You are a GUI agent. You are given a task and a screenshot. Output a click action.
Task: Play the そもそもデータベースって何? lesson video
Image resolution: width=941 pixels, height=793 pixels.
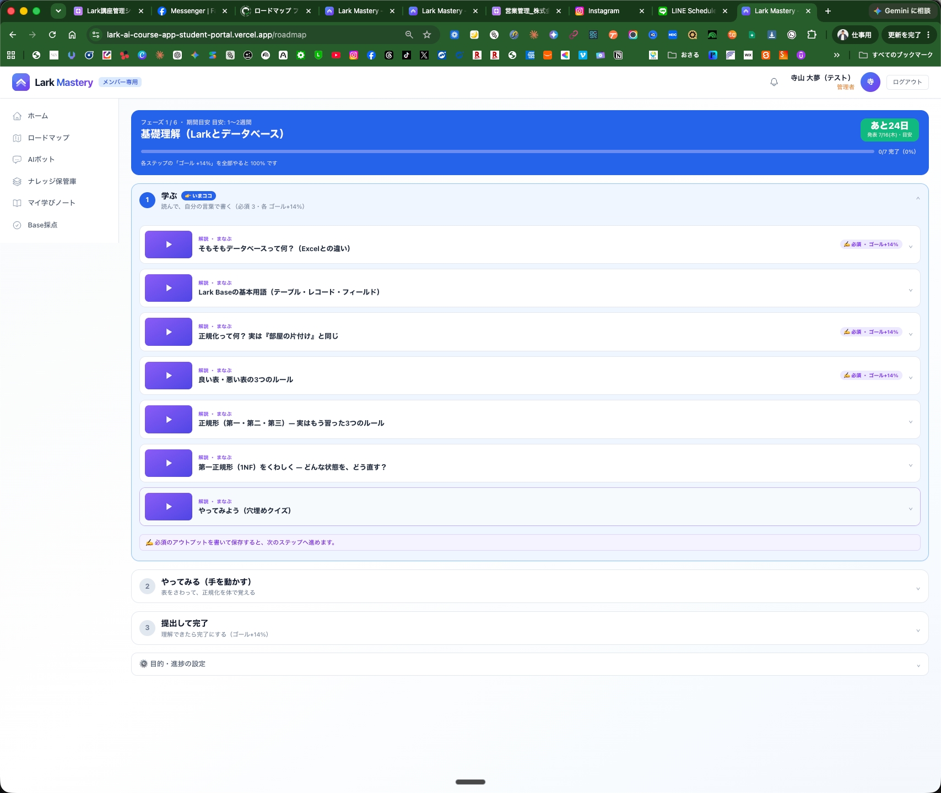pos(169,245)
